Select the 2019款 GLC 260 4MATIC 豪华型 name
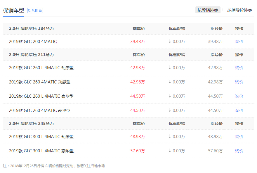 pos(40,110)
